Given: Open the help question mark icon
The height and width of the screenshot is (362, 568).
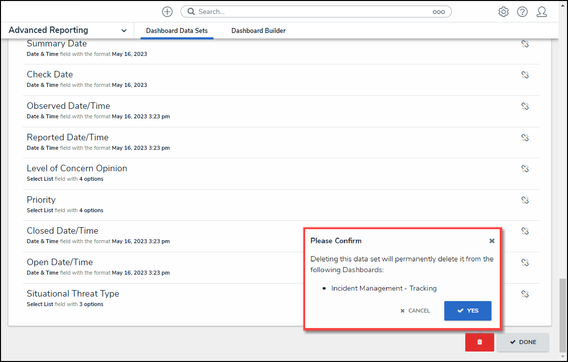Looking at the screenshot, I should point(522,11).
